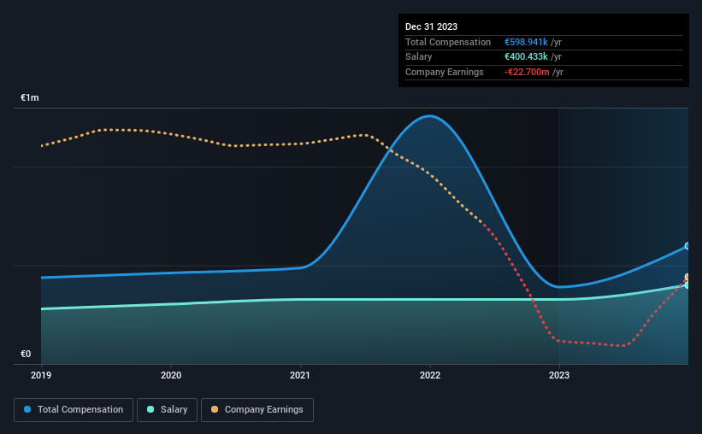Click the orange Company Earnings end-point marker

coord(687,277)
